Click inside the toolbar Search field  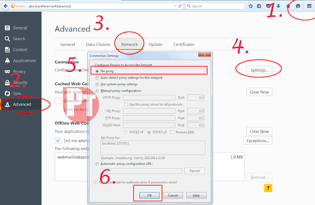[x=215, y=6]
